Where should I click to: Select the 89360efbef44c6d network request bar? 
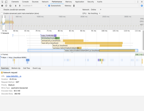[50, 38]
